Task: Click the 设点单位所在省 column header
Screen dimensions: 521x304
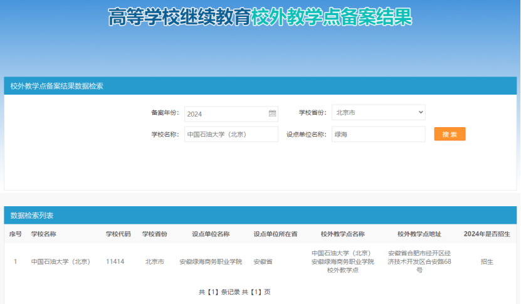Action: 275,234
